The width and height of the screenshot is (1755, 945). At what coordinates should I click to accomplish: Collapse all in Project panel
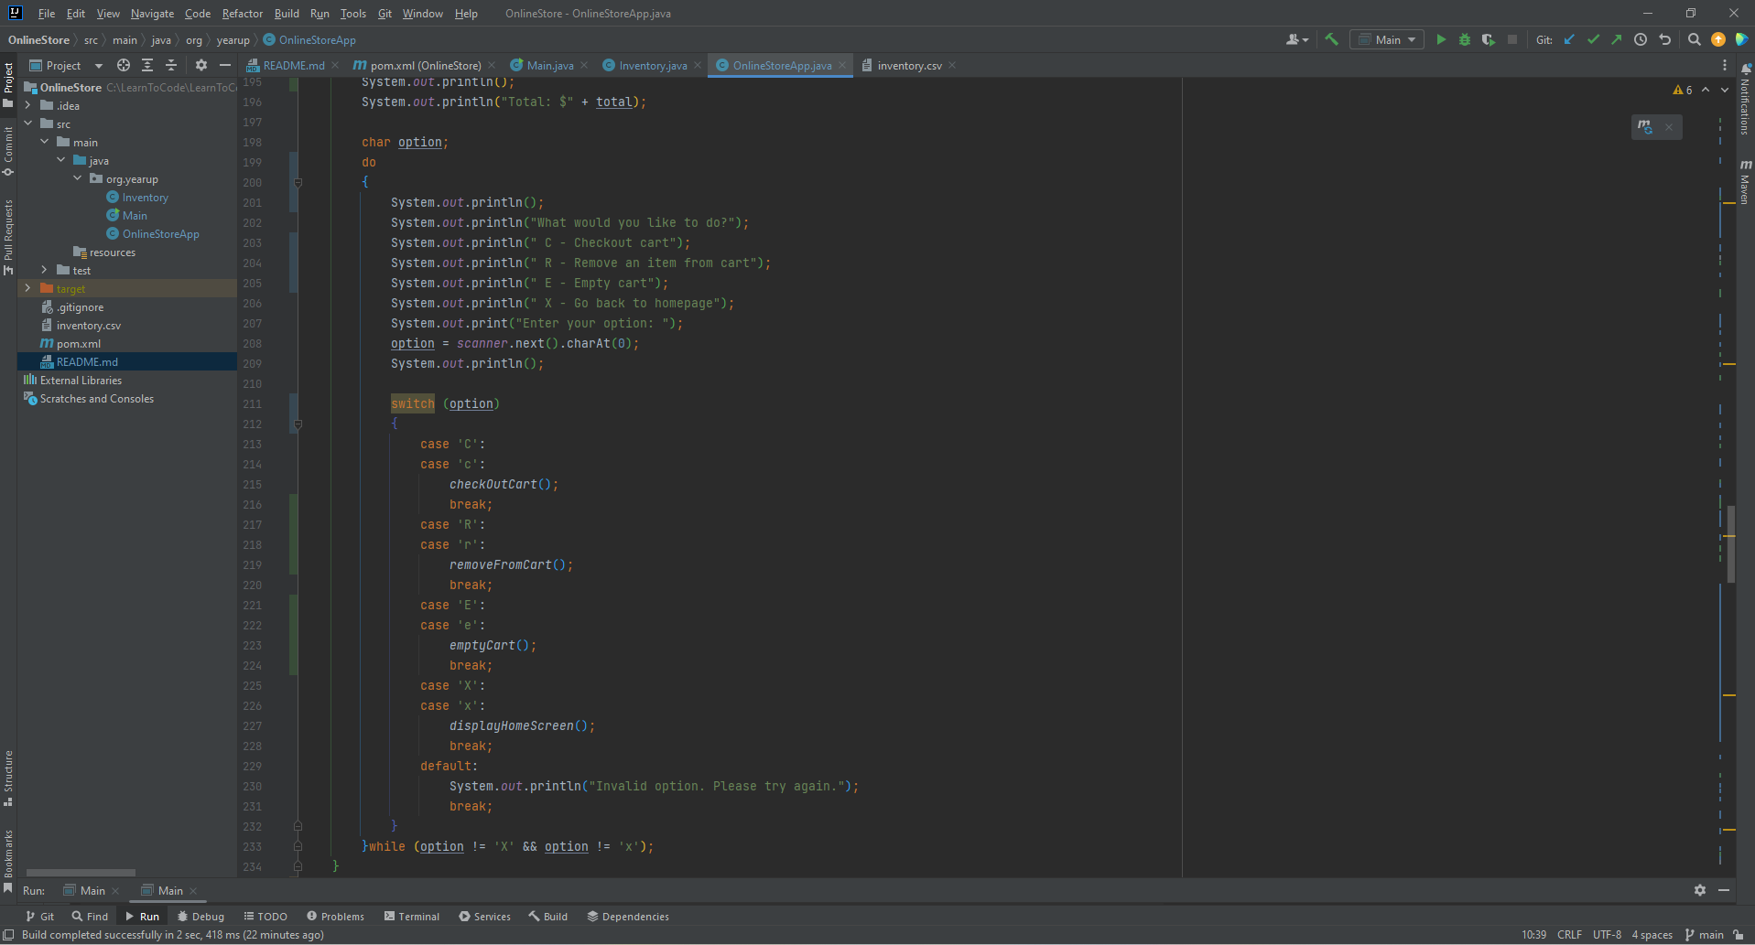pos(171,65)
